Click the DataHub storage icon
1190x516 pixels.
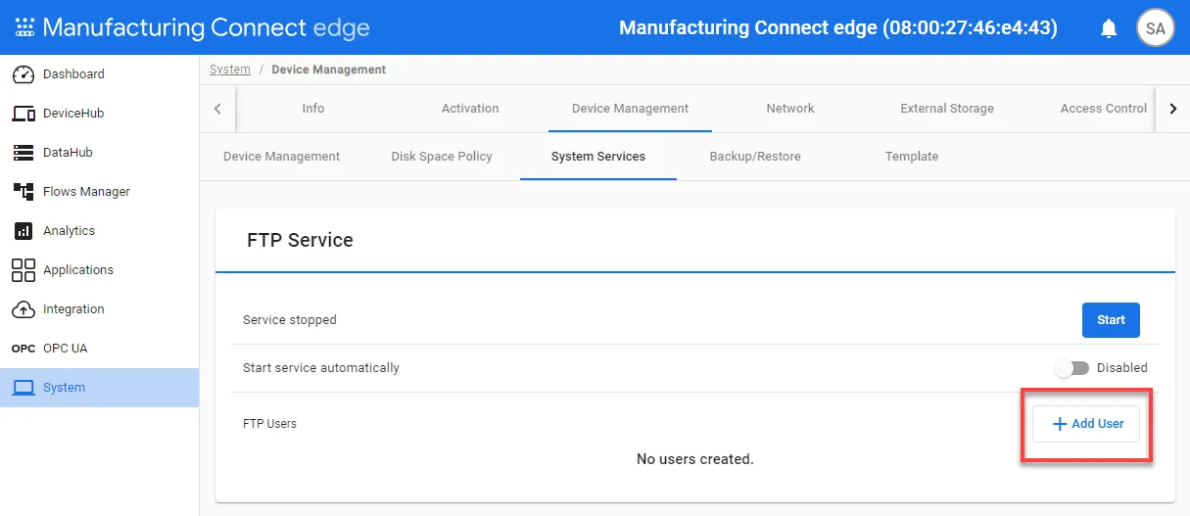coord(24,153)
